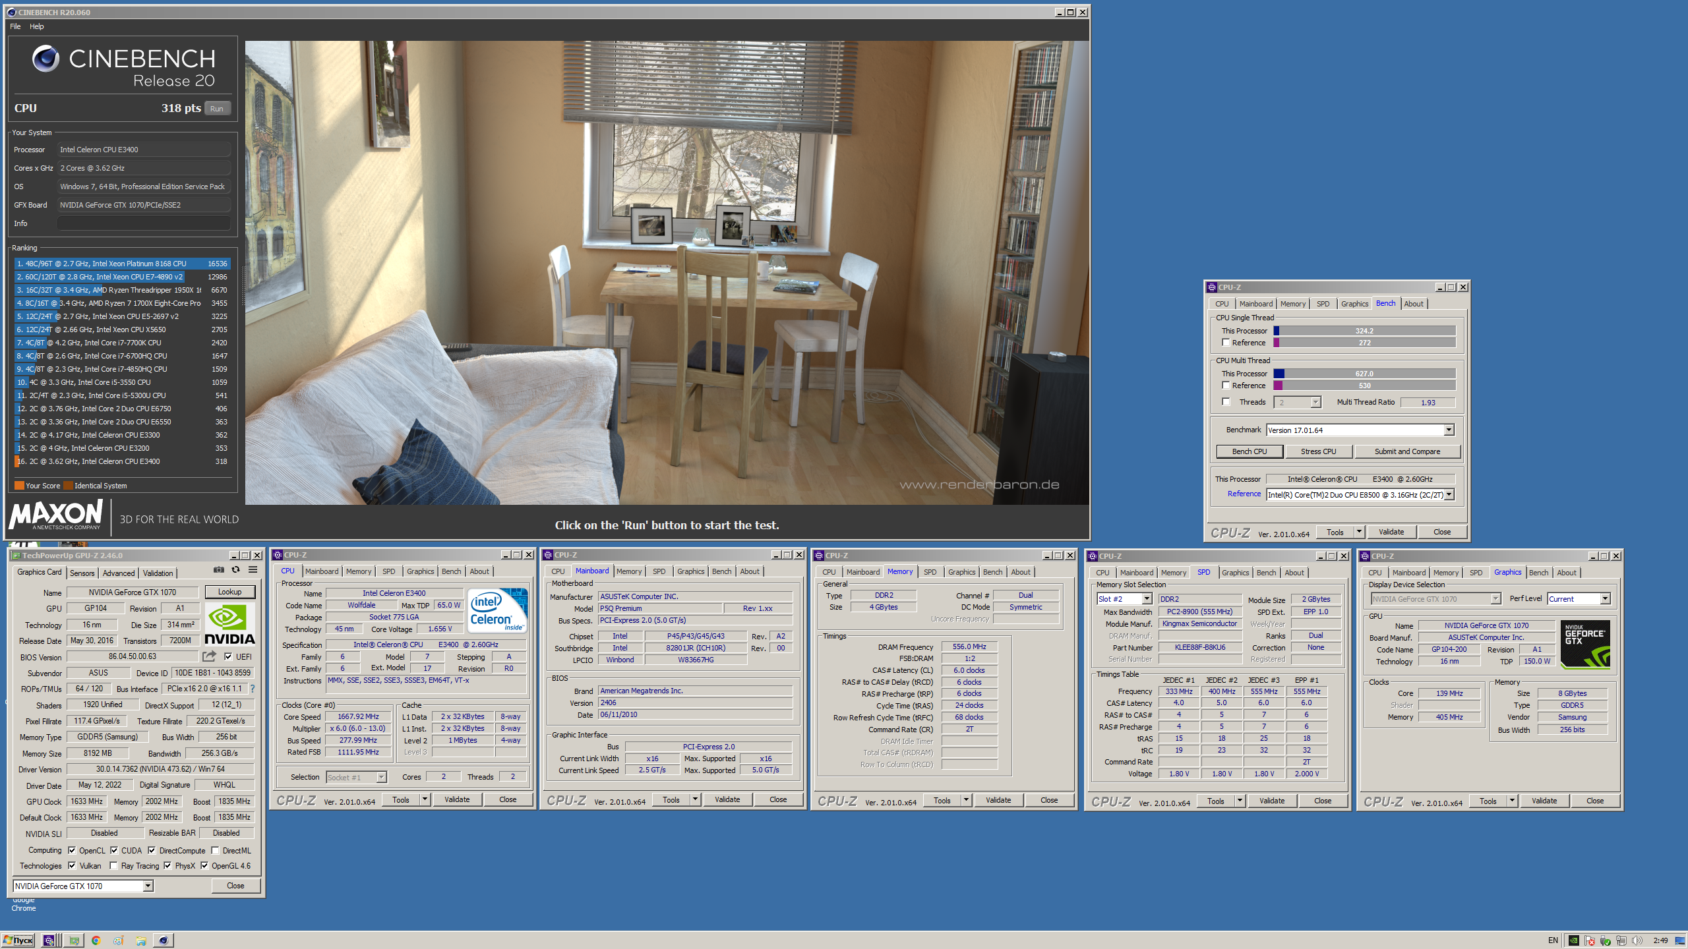Switch to the GPU-Z Validation tab
This screenshot has width=1688, height=949.
[158, 573]
